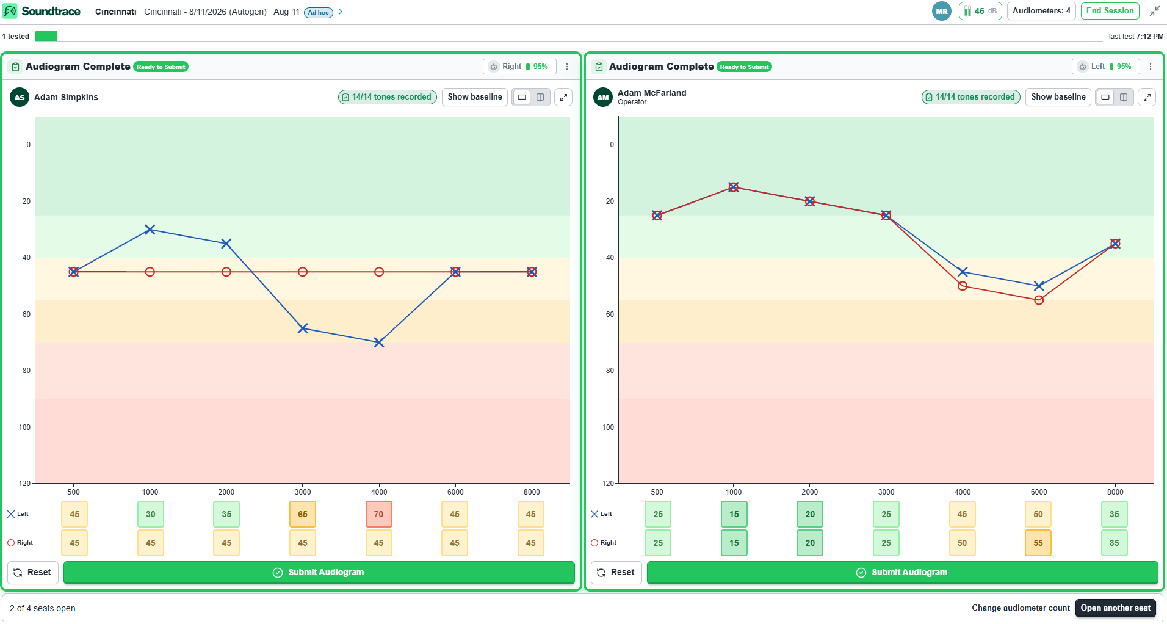
Task: Open Adam McFarland panel kebab menu
Action: pos(1151,67)
